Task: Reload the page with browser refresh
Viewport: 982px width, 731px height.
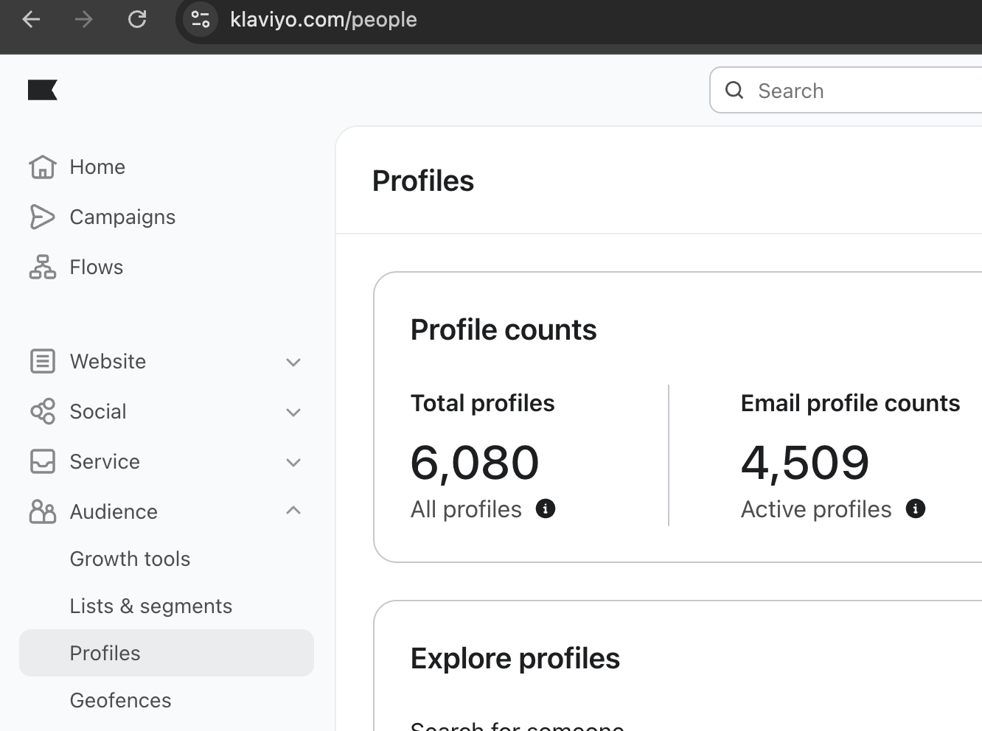Action: (x=137, y=19)
